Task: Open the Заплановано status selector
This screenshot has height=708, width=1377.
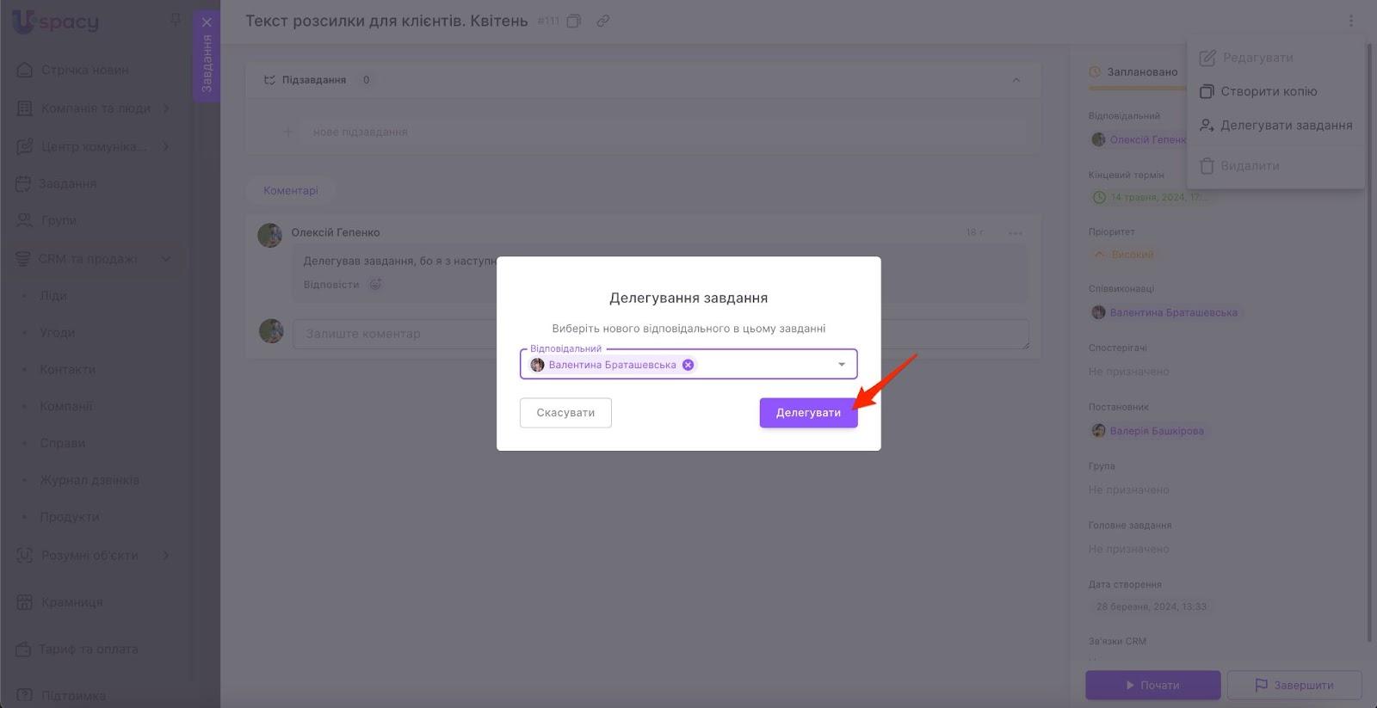Action: [x=1134, y=72]
